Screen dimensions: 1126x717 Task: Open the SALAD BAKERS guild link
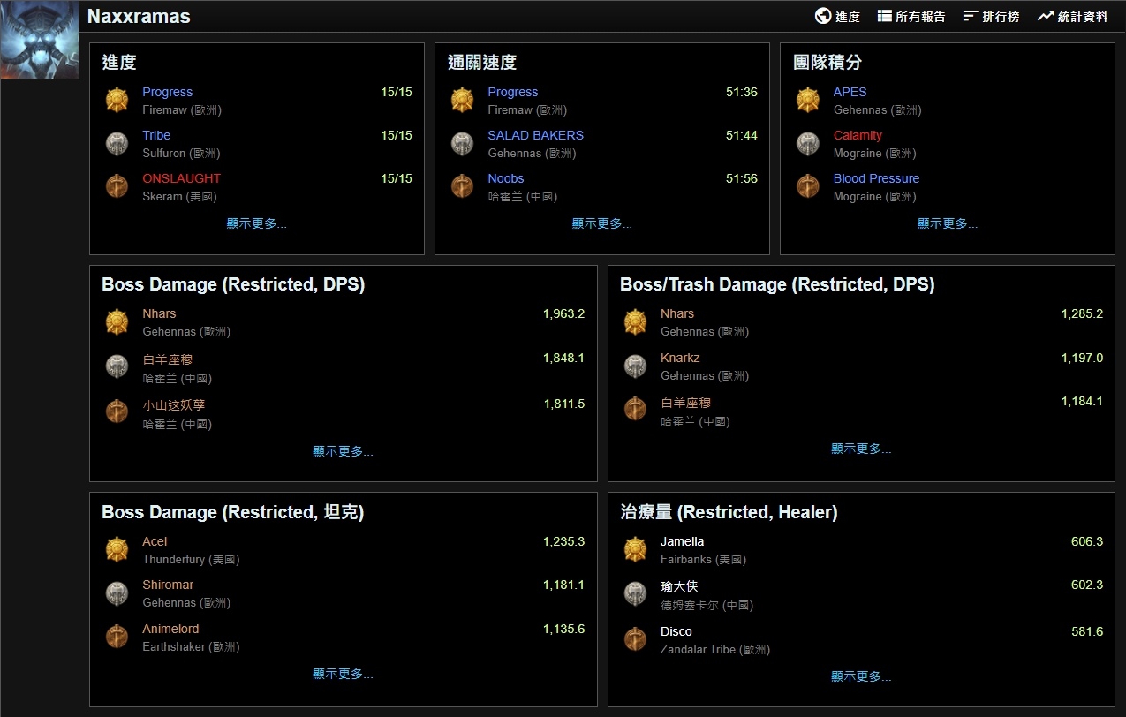pos(535,135)
